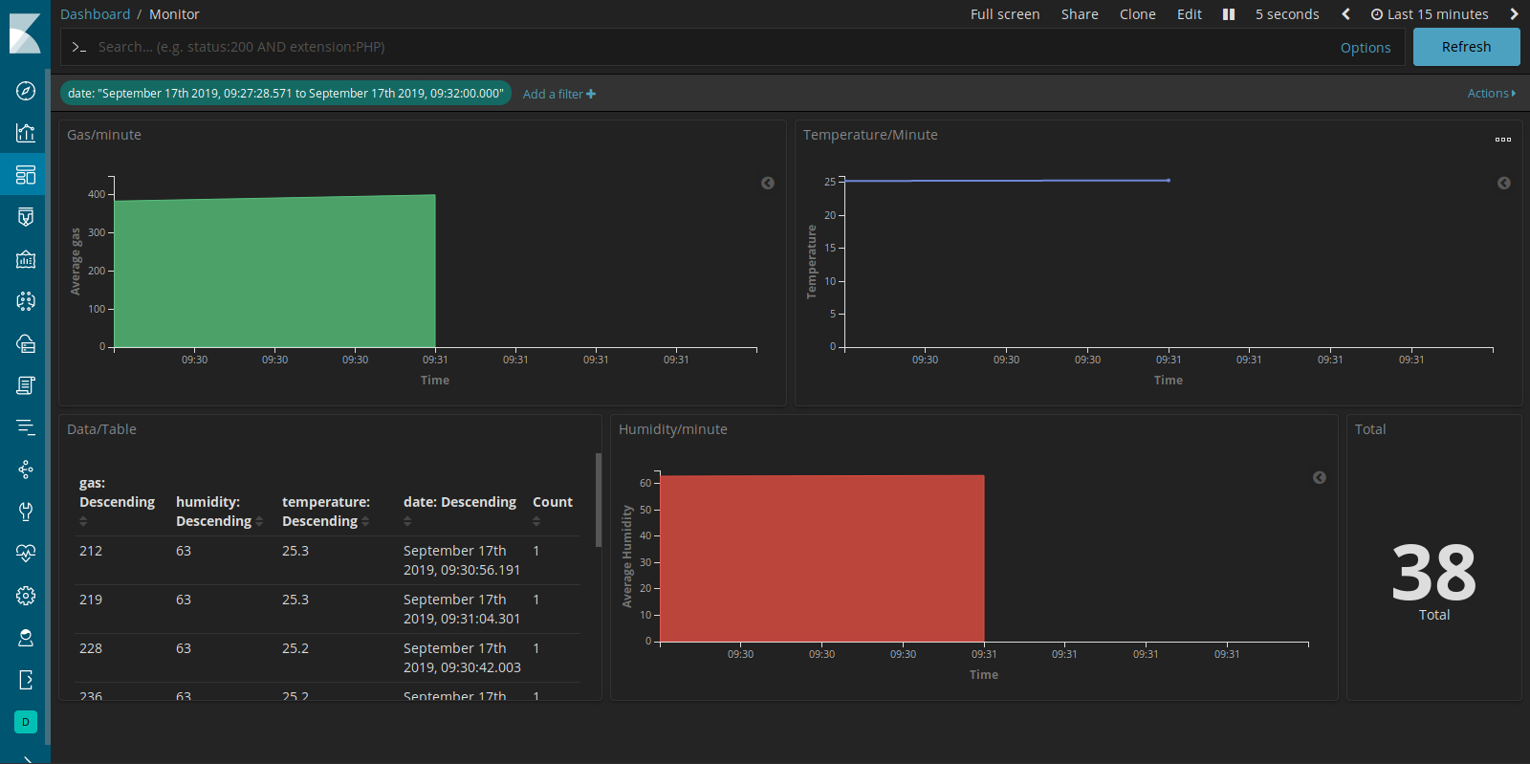Image resolution: width=1530 pixels, height=764 pixels.
Task: Expand the sidebar with bottom arrow
Action: click(x=26, y=759)
